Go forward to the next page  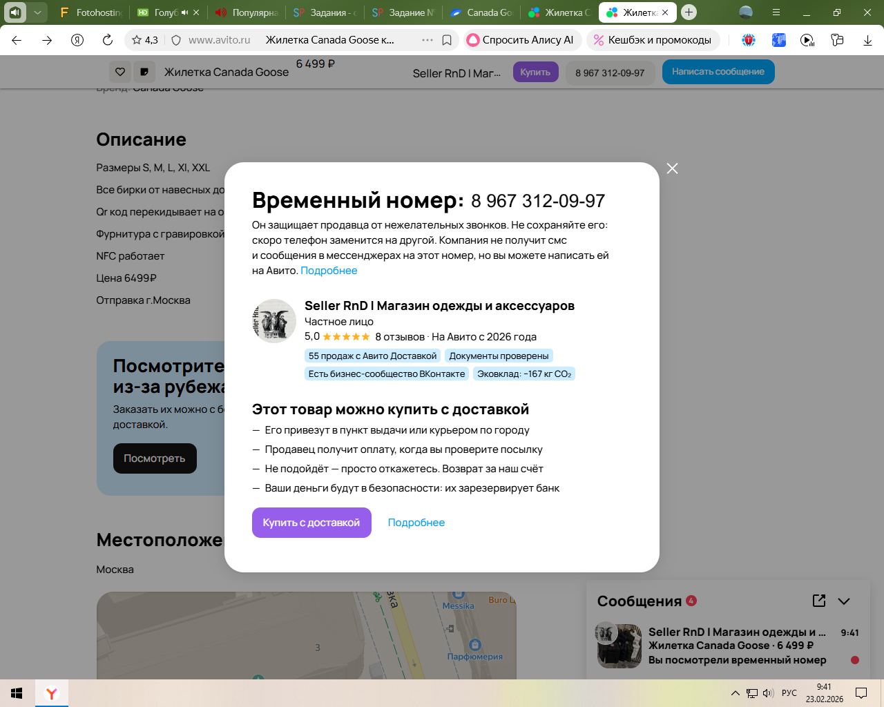pos(47,40)
